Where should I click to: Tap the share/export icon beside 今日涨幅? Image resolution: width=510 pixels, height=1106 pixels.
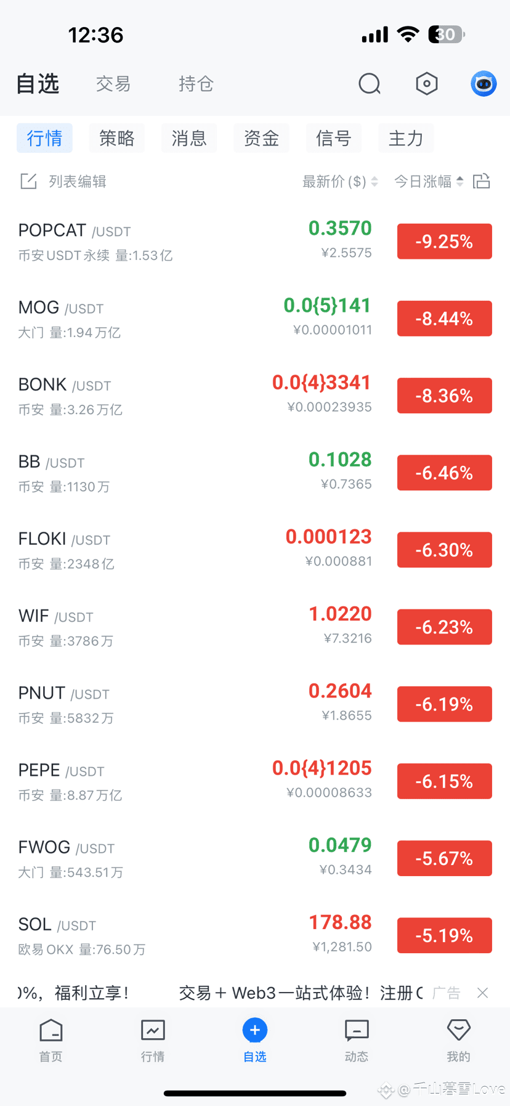(481, 181)
